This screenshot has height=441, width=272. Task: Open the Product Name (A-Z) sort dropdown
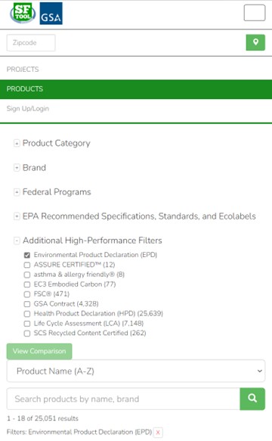point(136,371)
